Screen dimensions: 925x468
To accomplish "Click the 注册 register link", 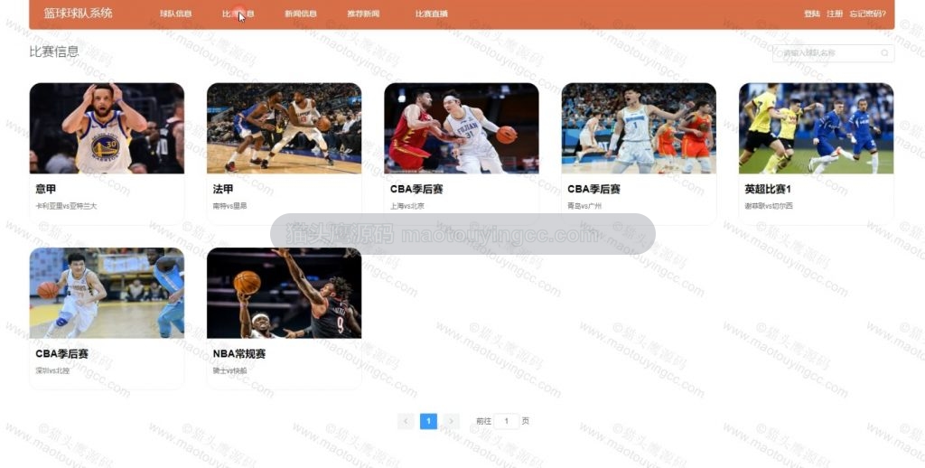I will point(834,14).
